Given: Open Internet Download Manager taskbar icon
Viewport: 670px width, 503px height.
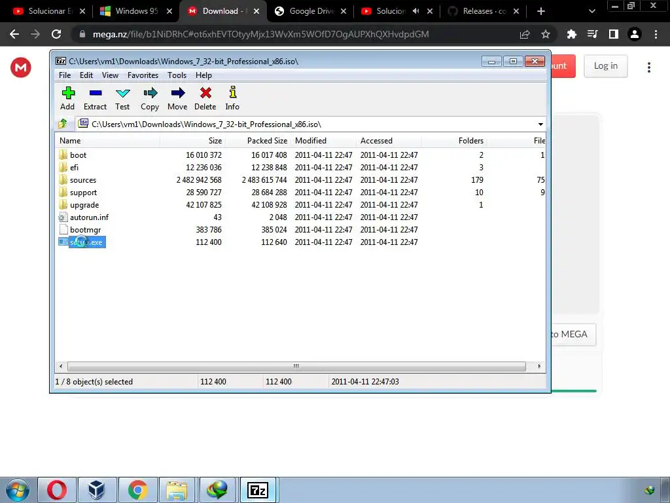Looking at the screenshot, I should pos(217,490).
